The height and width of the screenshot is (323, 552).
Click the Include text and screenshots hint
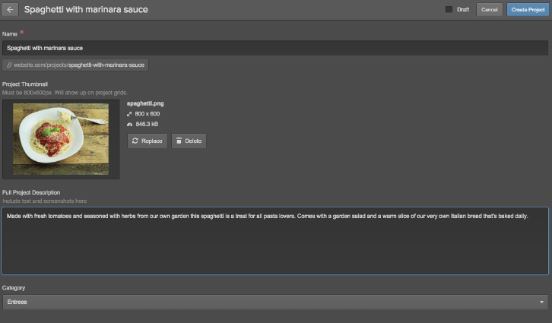coord(44,201)
